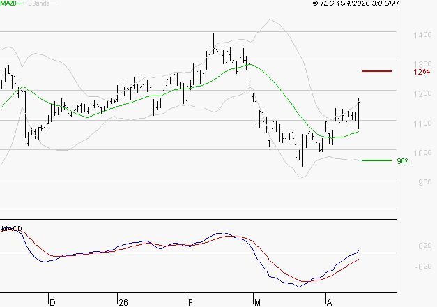Click the TEC 19/4/2026 copyright timestamp

coord(356,3)
